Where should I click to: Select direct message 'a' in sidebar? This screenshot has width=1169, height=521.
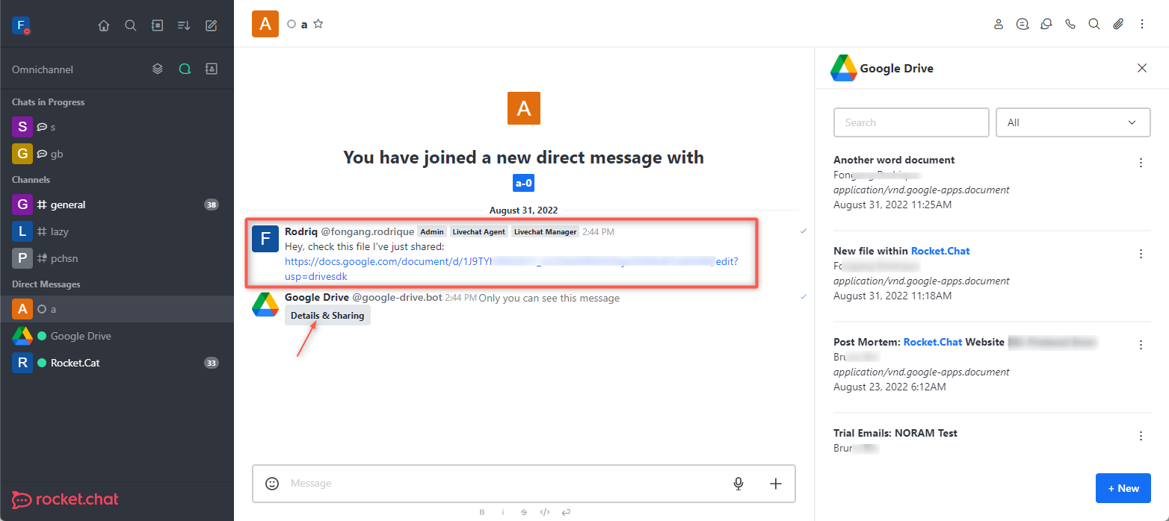(117, 309)
